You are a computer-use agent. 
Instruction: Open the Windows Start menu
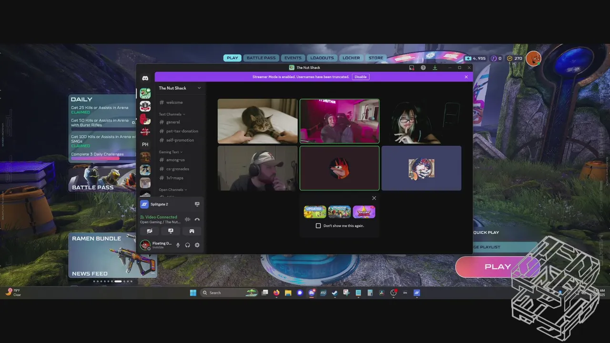(x=193, y=293)
